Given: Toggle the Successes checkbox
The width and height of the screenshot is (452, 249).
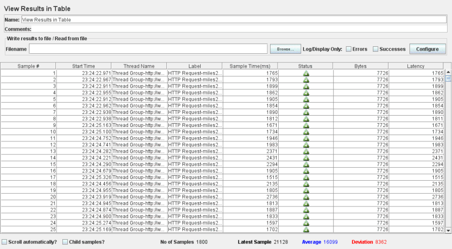Looking at the screenshot, I should point(376,49).
